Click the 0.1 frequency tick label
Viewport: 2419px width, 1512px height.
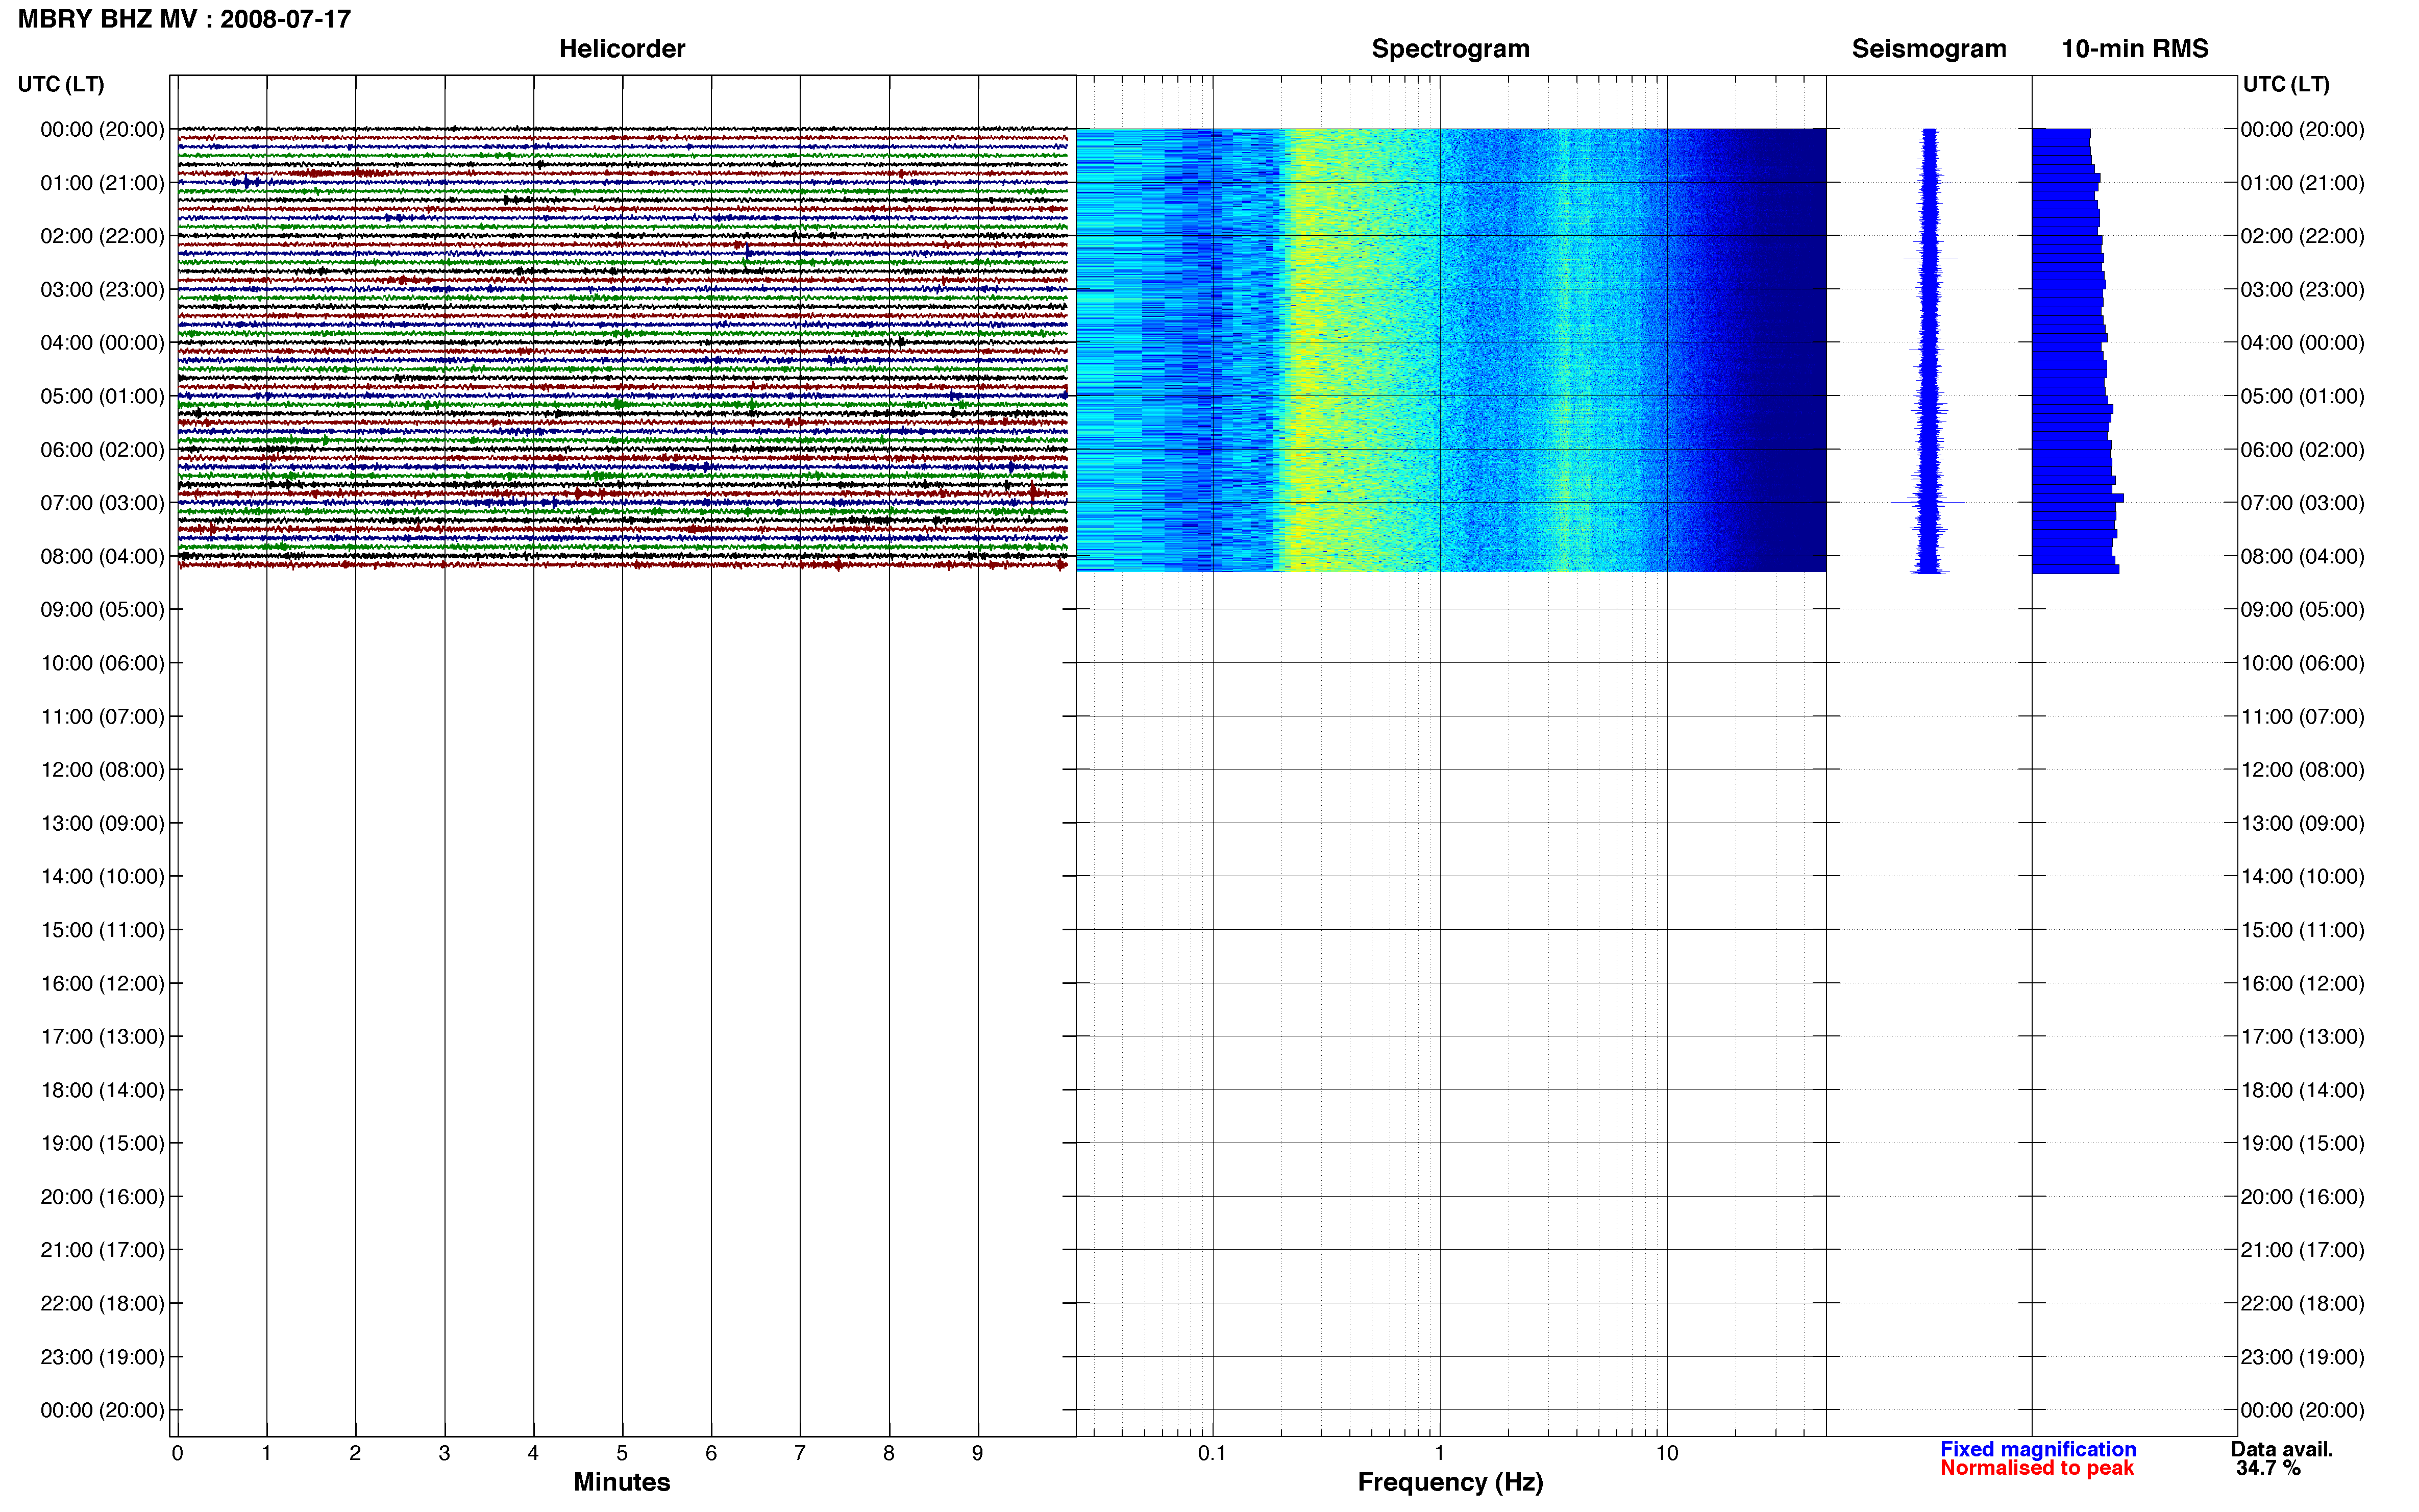(x=1212, y=1453)
